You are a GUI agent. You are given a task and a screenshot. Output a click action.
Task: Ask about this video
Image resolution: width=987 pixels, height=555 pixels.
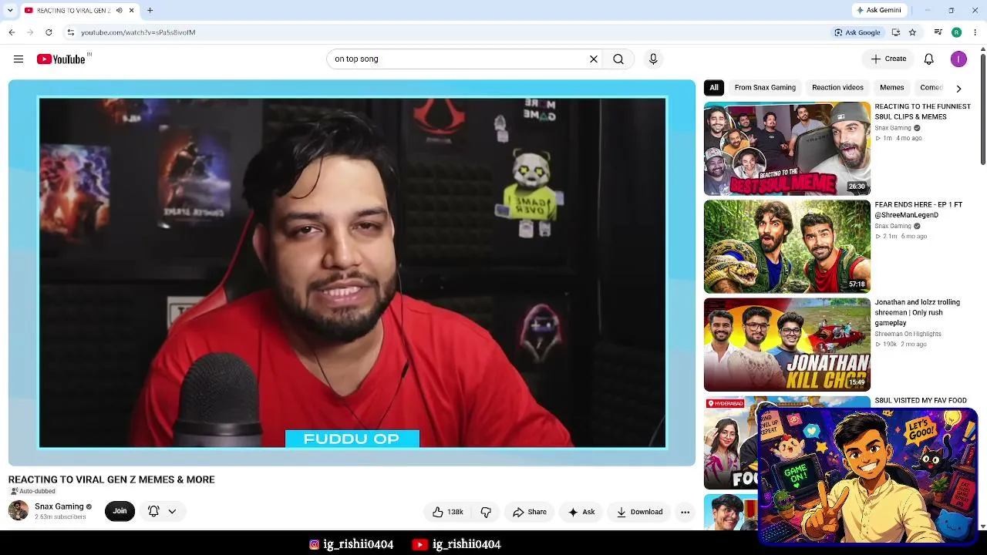(x=581, y=512)
